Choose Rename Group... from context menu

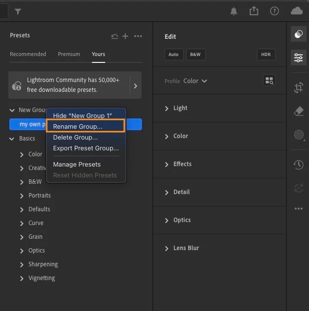coord(86,127)
